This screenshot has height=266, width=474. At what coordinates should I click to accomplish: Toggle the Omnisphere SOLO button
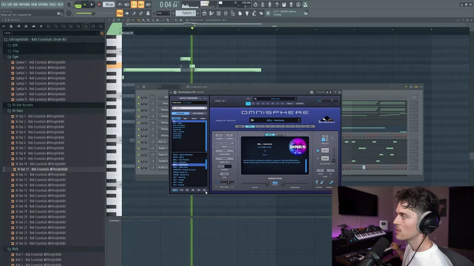pyautogui.click(x=325, y=150)
